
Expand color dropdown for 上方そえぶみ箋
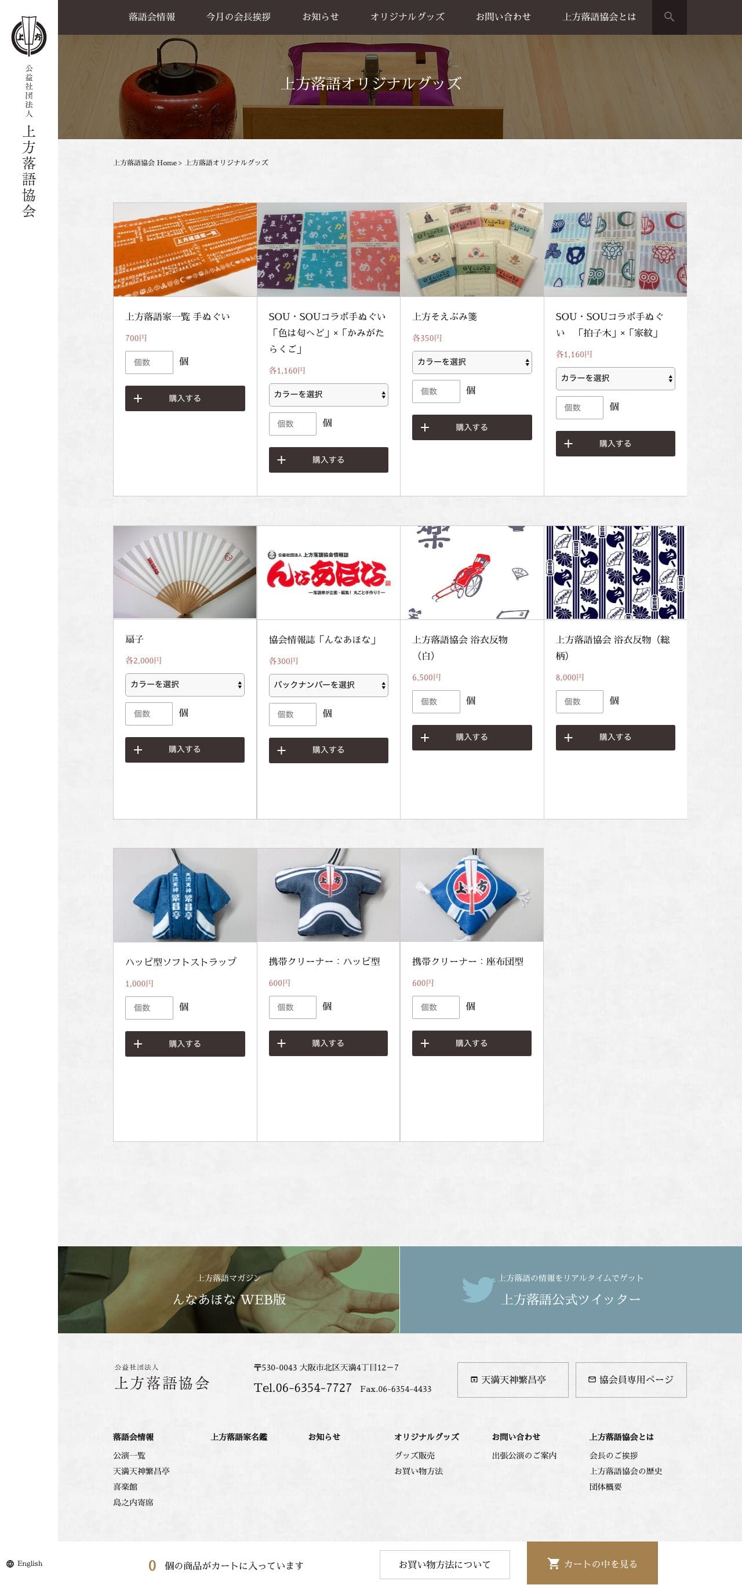(472, 362)
